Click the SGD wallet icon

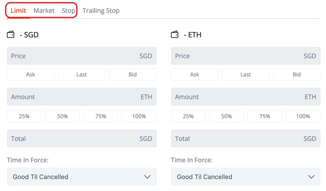coord(10,35)
